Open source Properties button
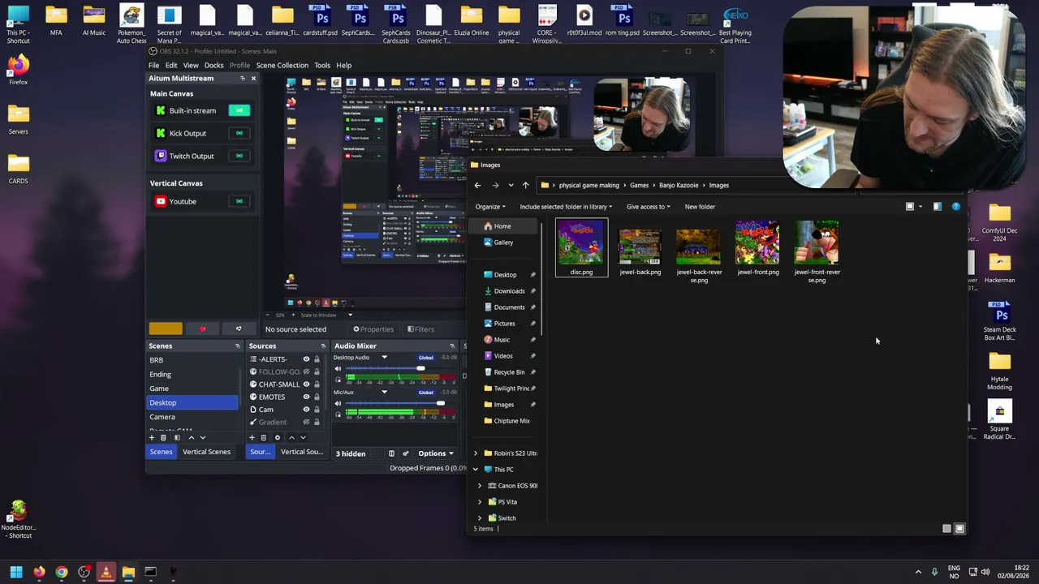This screenshot has width=1039, height=584. (373, 329)
